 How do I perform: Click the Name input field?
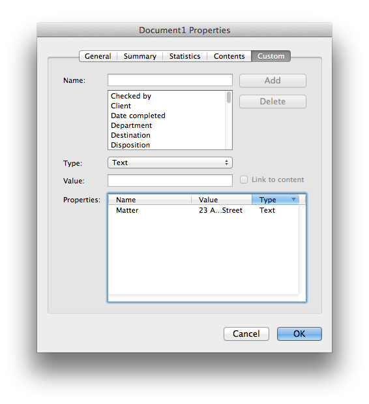pos(170,80)
